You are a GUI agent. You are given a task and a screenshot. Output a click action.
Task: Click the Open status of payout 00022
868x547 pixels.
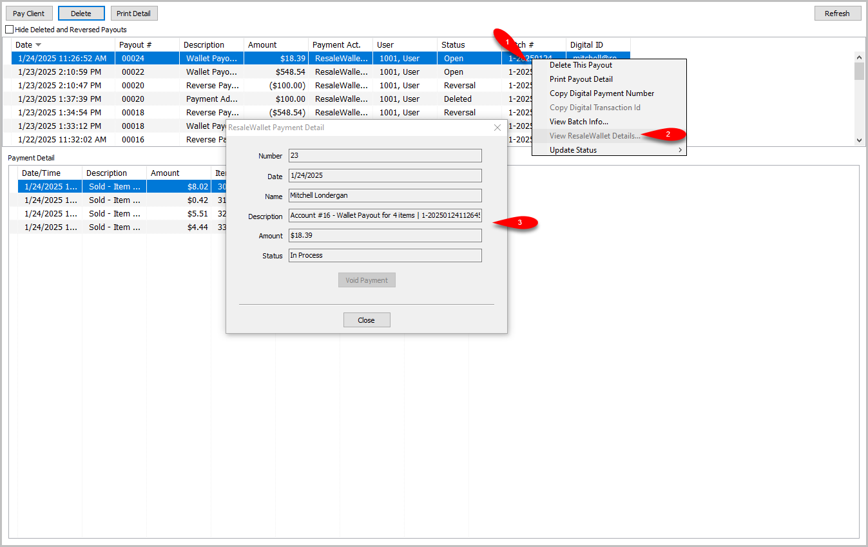tap(470, 72)
